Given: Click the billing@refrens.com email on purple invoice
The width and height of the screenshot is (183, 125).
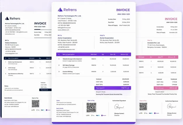Looking at the screenshot, I should coord(64,28).
